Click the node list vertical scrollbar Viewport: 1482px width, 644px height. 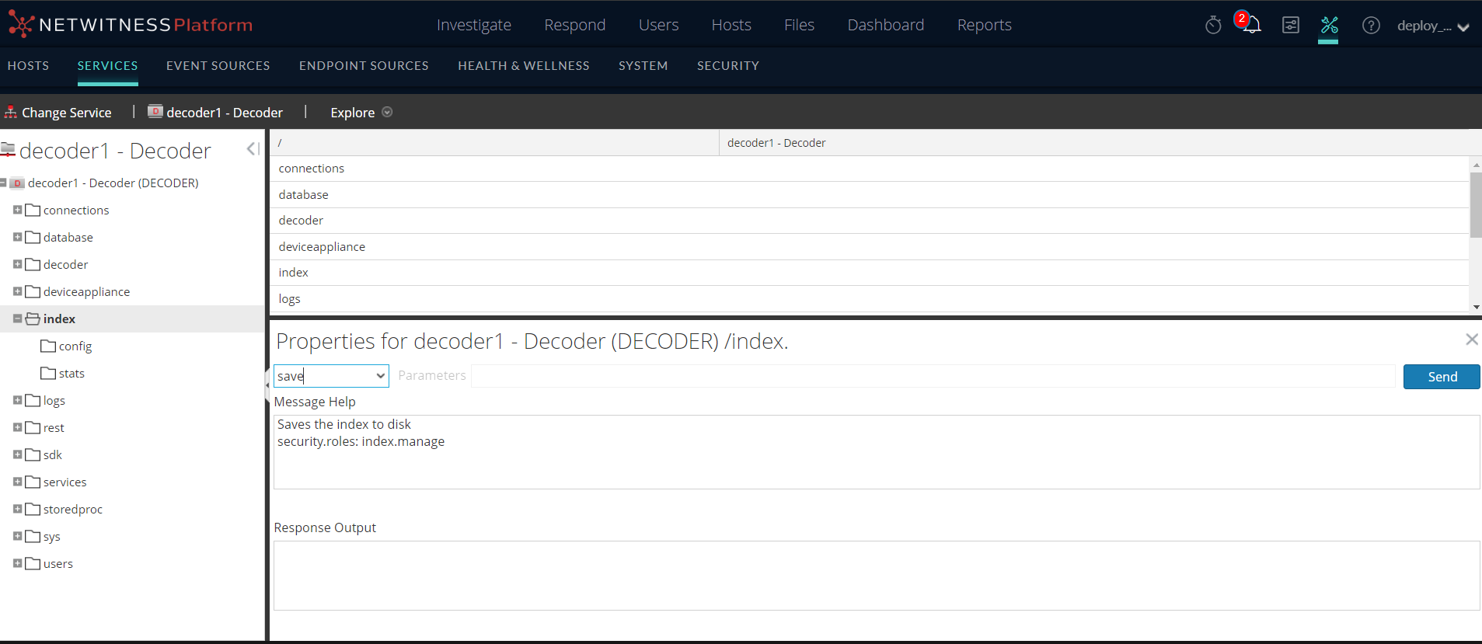point(1476,205)
